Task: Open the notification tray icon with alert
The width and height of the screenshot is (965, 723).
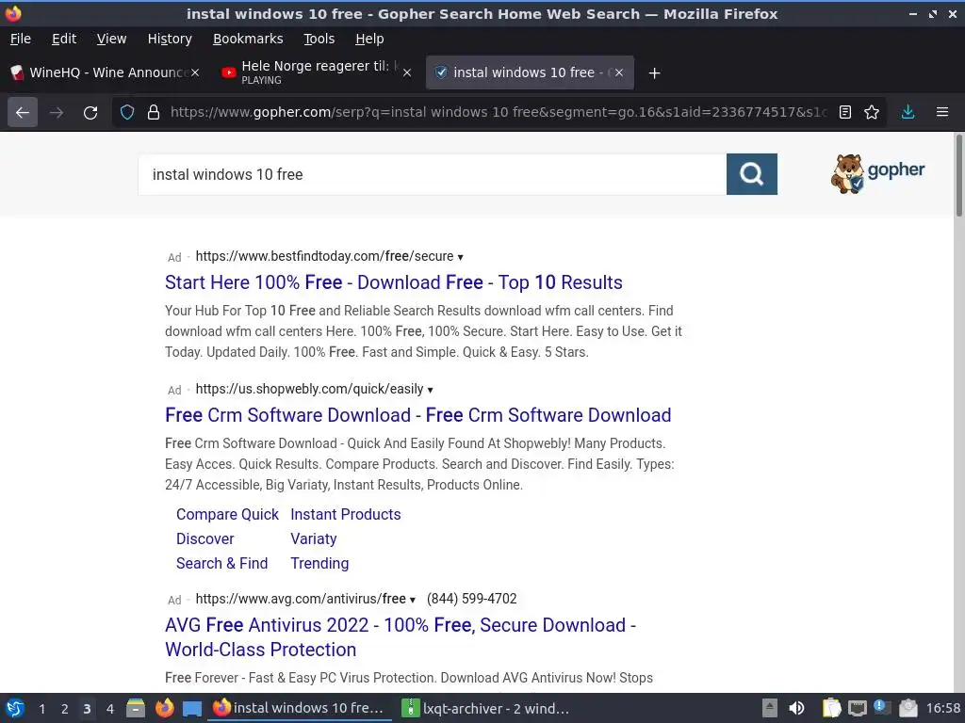Action: (881, 708)
